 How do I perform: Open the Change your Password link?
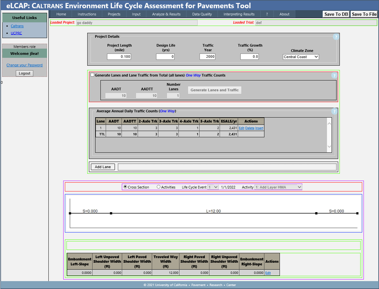(24, 65)
